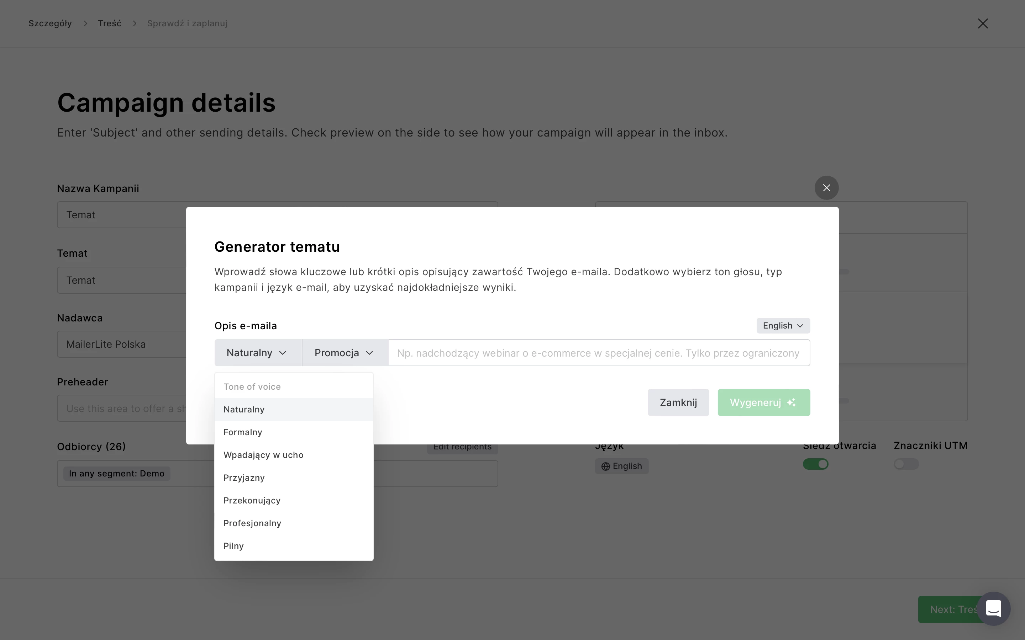Click the top-right X to exit campaign editor
Image resolution: width=1025 pixels, height=640 pixels.
click(x=983, y=23)
